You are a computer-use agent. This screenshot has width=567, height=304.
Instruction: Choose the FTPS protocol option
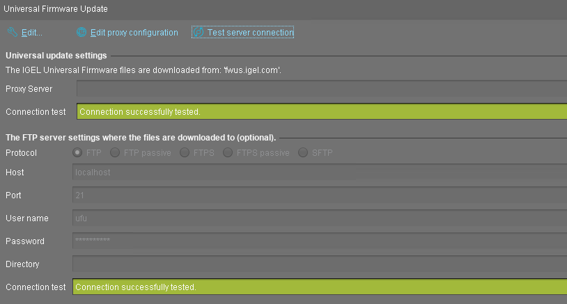tap(185, 153)
